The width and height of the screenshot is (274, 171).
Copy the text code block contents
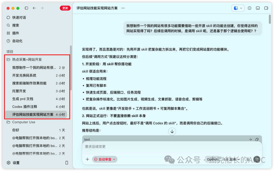point(257,139)
